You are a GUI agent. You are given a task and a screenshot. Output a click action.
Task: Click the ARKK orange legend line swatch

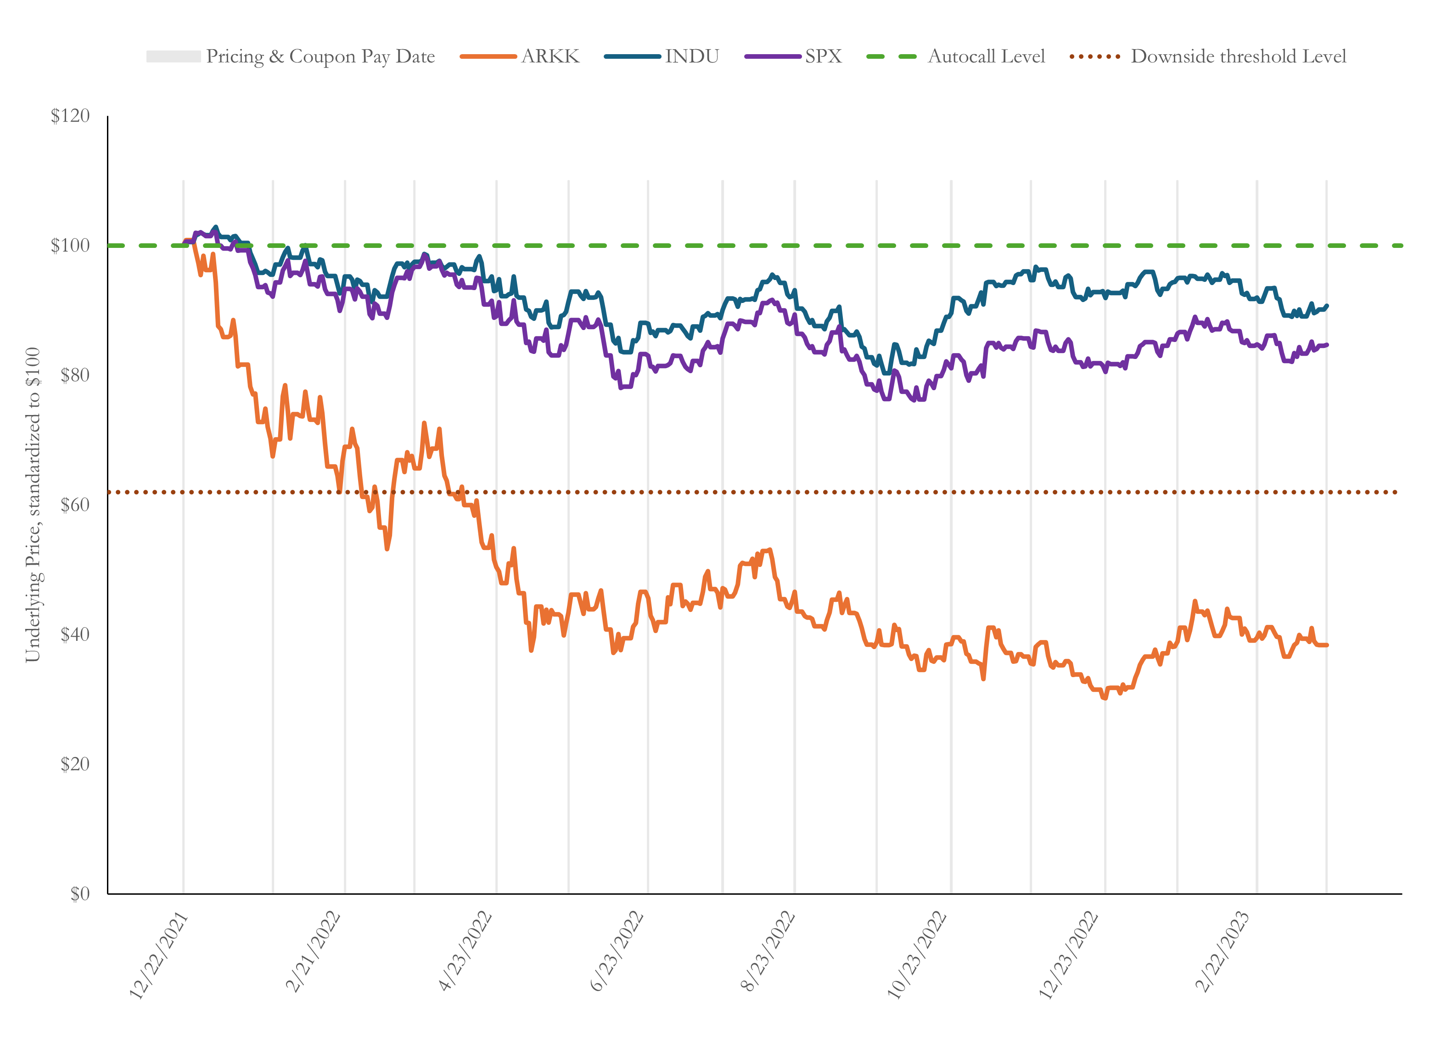coord(488,56)
